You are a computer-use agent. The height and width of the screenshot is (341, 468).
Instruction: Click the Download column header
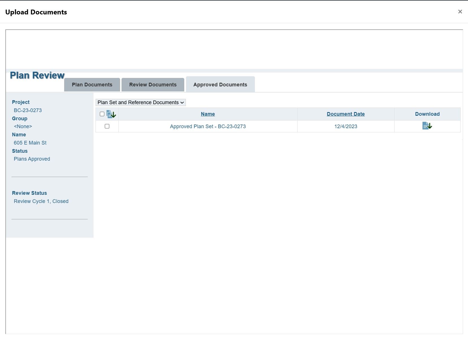[427, 114]
